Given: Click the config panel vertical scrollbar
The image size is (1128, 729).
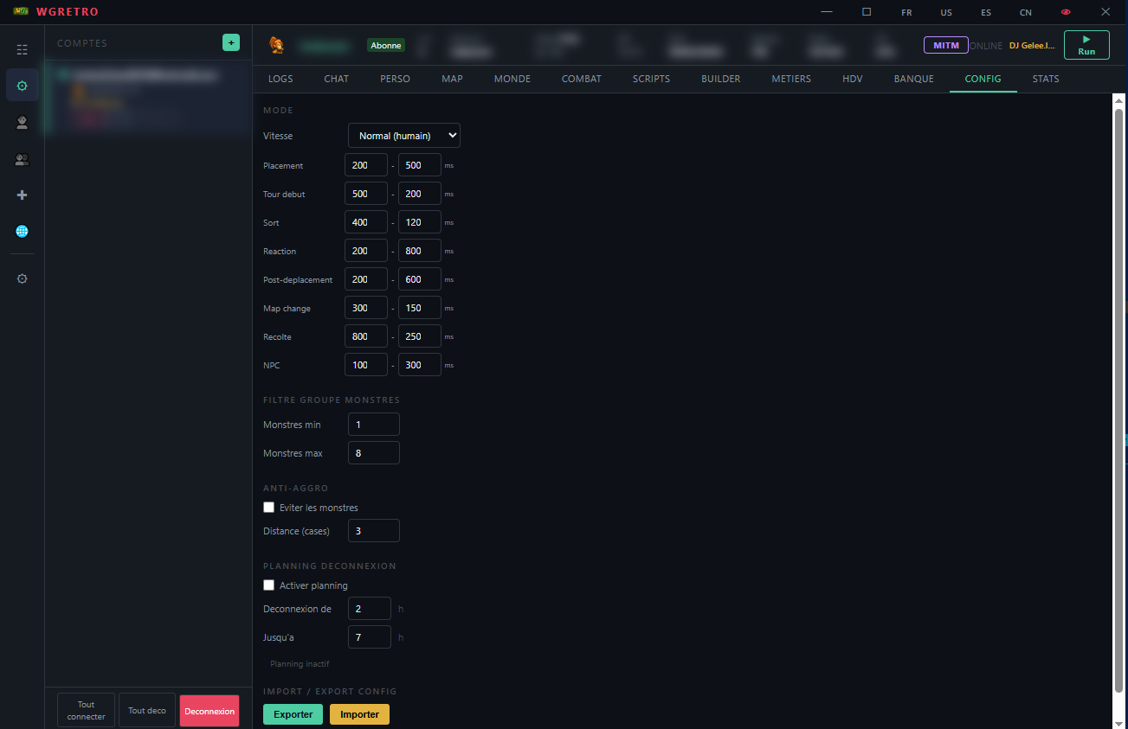Looking at the screenshot, I should tap(1118, 400).
